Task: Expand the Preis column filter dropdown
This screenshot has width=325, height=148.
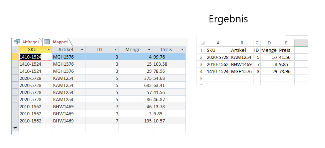Action: (x=182, y=50)
